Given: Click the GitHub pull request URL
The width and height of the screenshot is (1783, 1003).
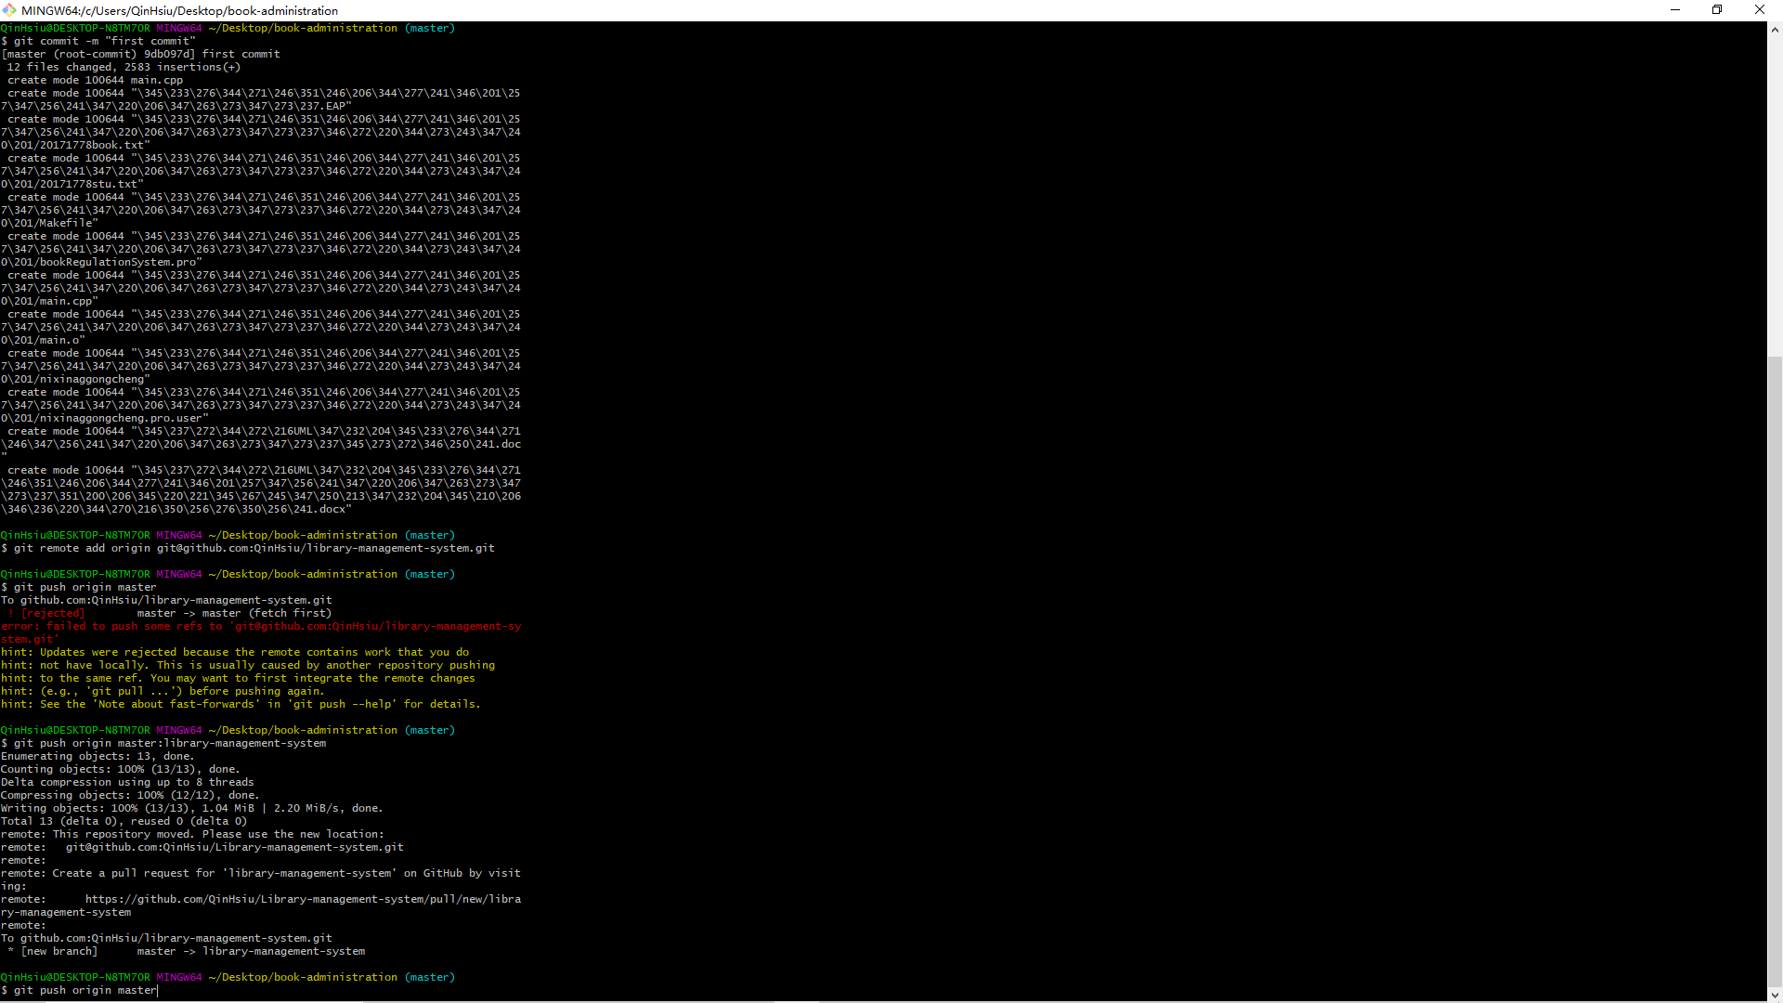Looking at the screenshot, I should click(303, 899).
